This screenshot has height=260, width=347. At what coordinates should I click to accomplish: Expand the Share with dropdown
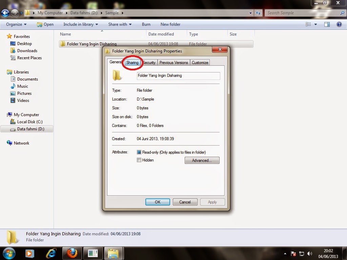[x=119, y=24]
